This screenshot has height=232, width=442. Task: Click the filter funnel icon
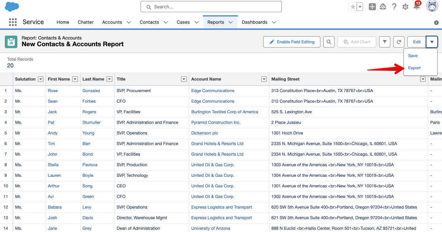(385, 42)
